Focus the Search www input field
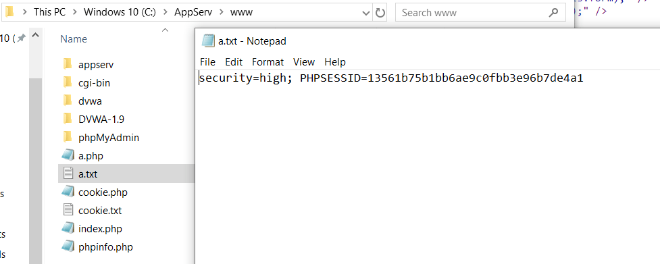 tap(472, 13)
